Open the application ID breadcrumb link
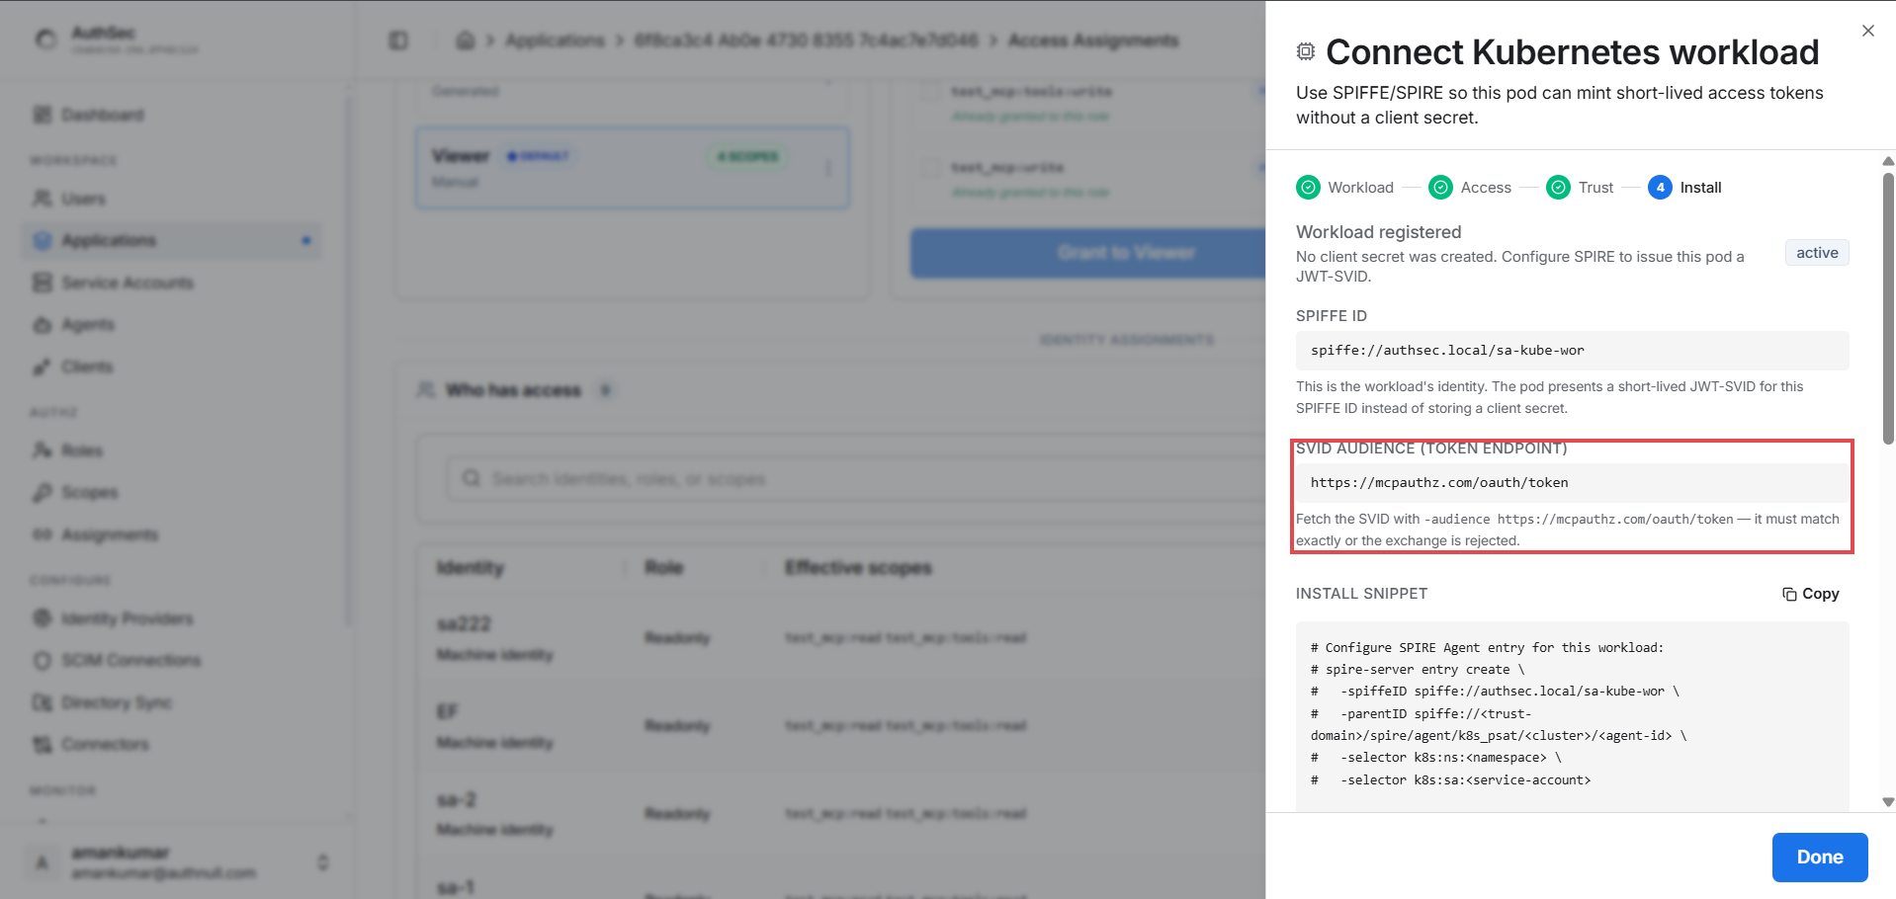This screenshot has height=899, width=1896. pyautogui.click(x=806, y=41)
